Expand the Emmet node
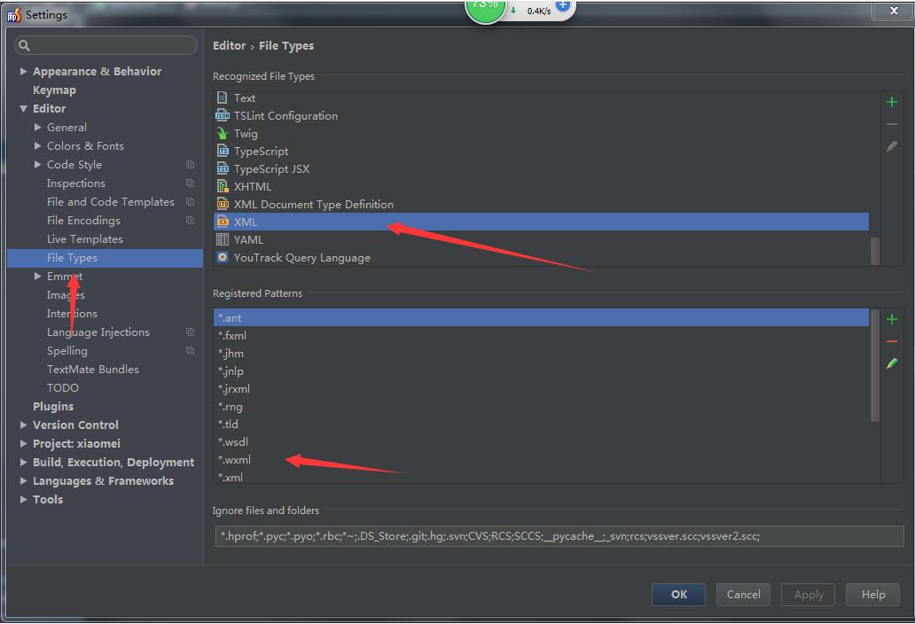Image resolution: width=915 pixels, height=624 pixels. [x=37, y=276]
